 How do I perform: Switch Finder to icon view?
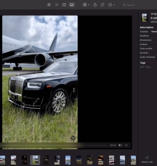point(49,5)
